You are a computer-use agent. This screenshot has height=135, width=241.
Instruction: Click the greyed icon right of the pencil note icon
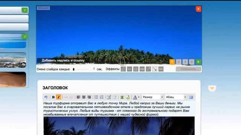114,97
